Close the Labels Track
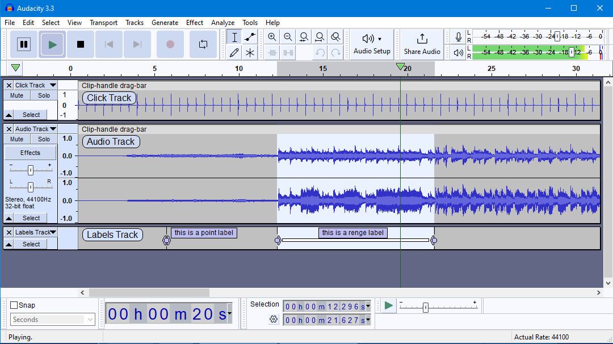Viewport: 613px width, 344px height. (x=9, y=232)
